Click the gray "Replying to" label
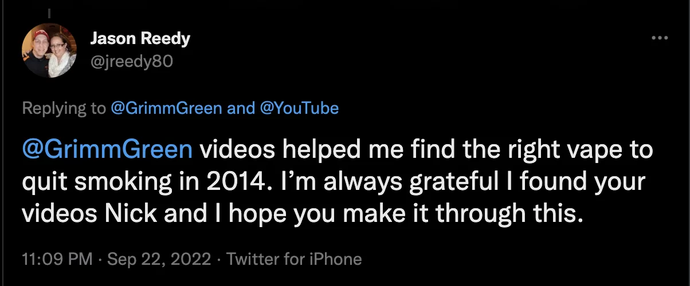Viewport: 690px width, 286px height. pos(64,108)
